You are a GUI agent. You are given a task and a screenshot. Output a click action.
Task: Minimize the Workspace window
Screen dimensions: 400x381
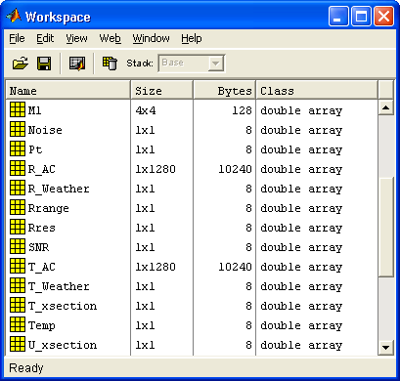338,16
